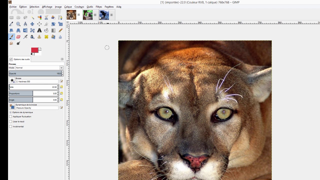Screen dimensions: 320x180
Task: Choose the Move tool
Action: [32, 24]
